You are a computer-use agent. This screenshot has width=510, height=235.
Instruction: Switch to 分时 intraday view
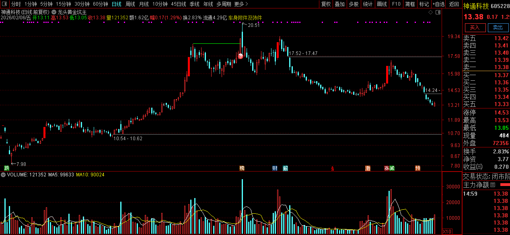coord(16,4)
